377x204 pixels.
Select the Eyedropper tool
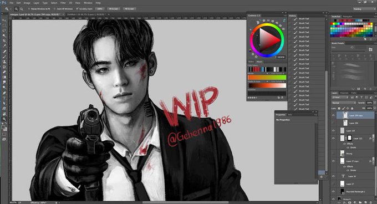point(4,46)
